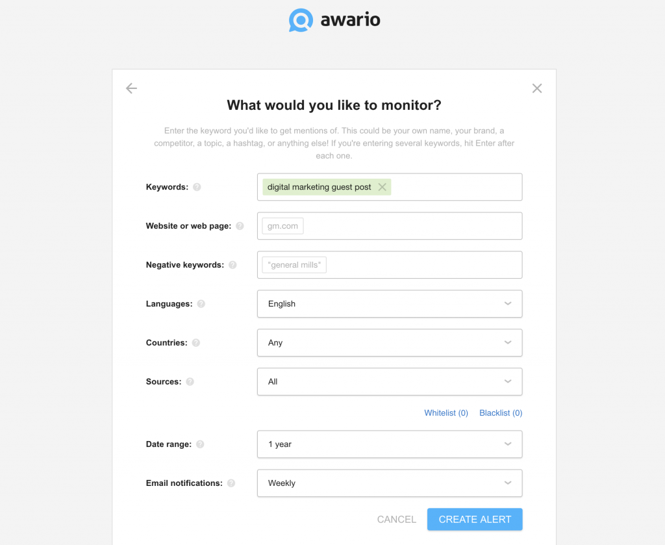This screenshot has height=545, width=665.
Task: Click into the Negative keywords field
Action: [x=422, y=265]
